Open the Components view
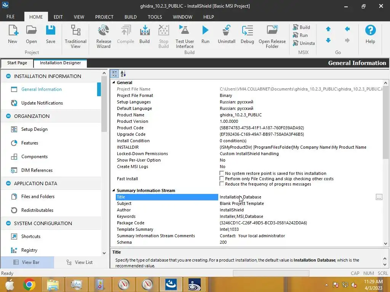Viewport: 390px width, 292px height. [x=34, y=157]
